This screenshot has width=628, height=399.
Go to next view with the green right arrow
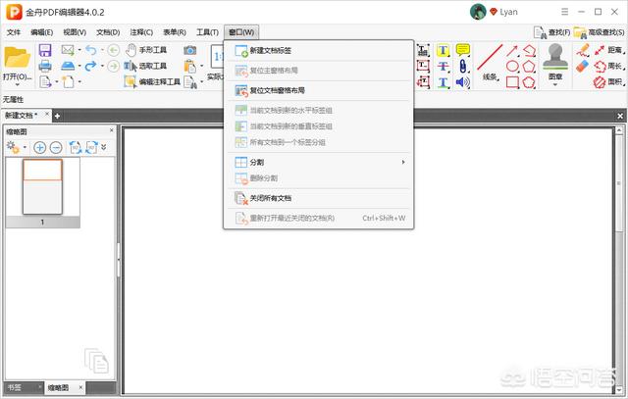[x=114, y=66]
